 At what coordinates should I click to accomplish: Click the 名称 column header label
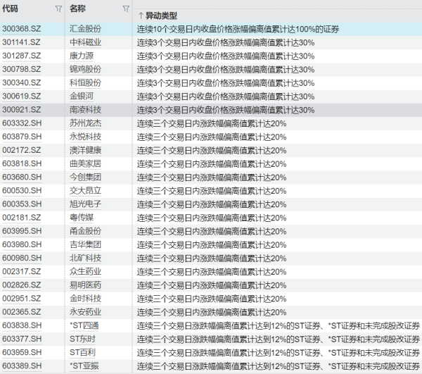click(77, 8)
